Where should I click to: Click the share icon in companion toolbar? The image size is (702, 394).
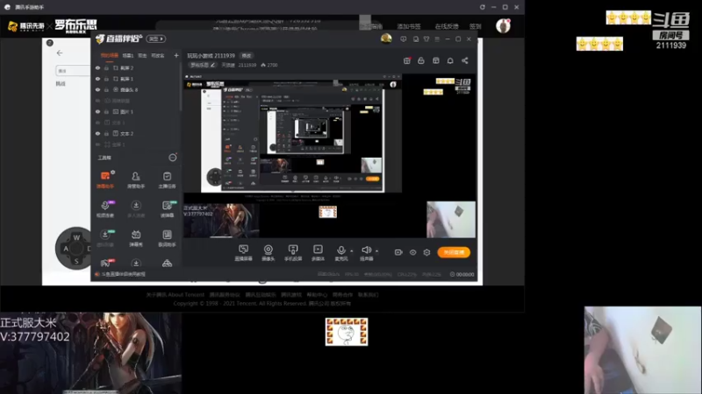coord(465,60)
